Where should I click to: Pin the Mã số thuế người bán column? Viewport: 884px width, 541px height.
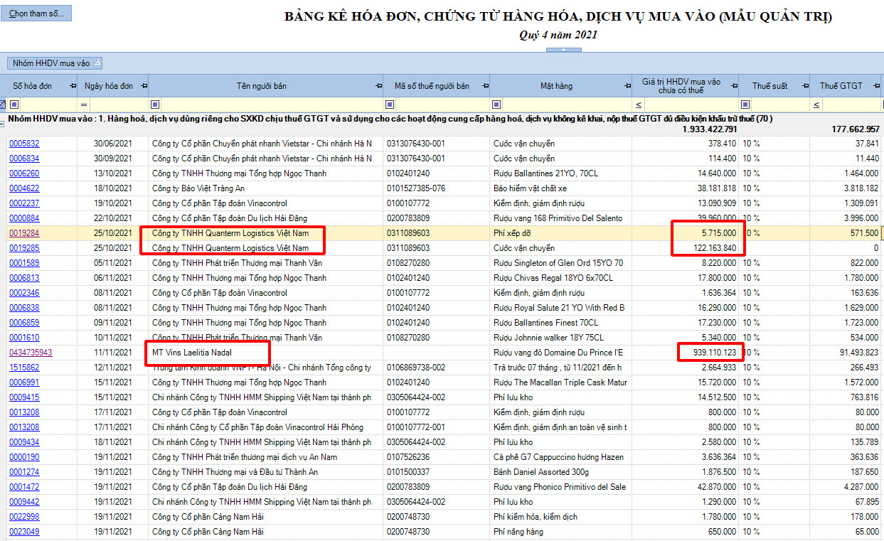click(485, 86)
